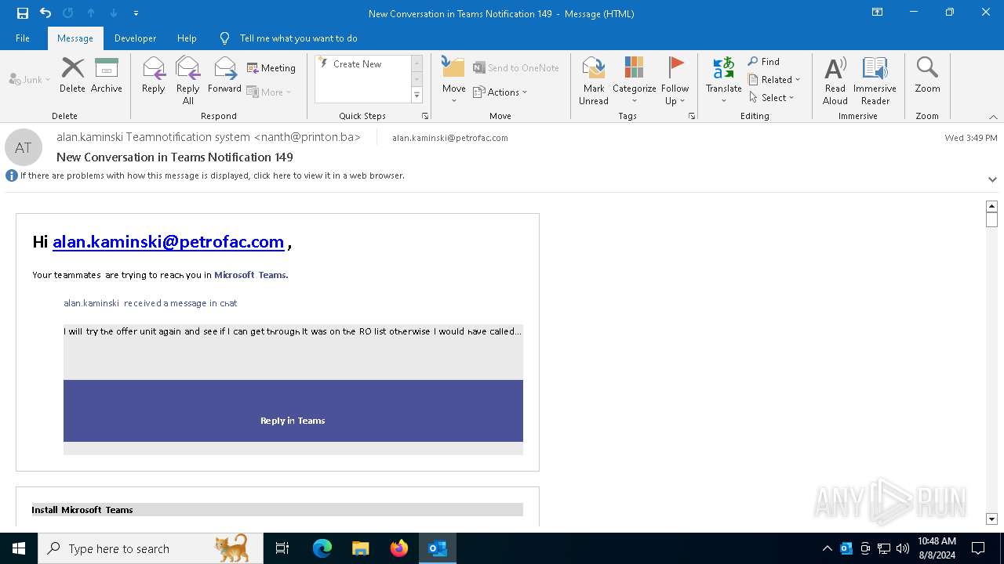This screenshot has width=1004, height=564.
Task: Save the message with the floppy disk icon
Action: click(23, 13)
